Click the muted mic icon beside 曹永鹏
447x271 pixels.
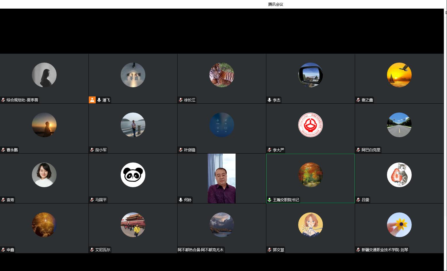coord(3,150)
